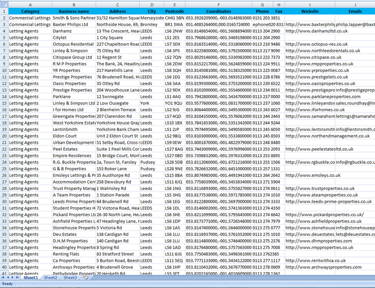Click the Coordinates header cell

219,11
